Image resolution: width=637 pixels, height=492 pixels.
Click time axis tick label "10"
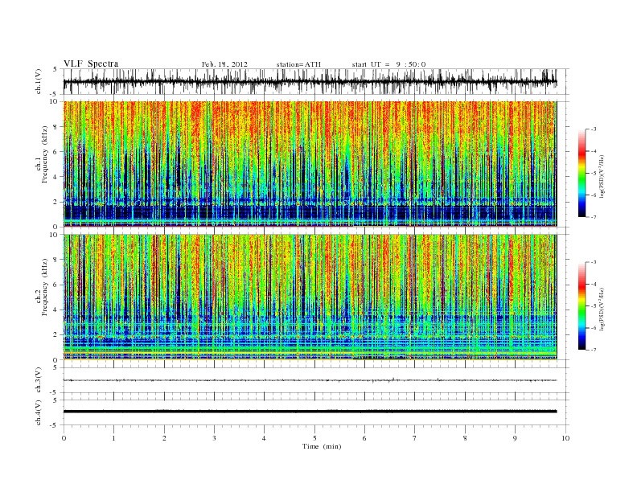[x=565, y=438]
